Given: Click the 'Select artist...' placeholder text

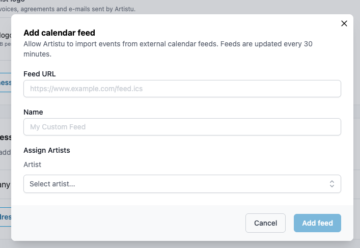Looking at the screenshot, I should pos(52,184).
